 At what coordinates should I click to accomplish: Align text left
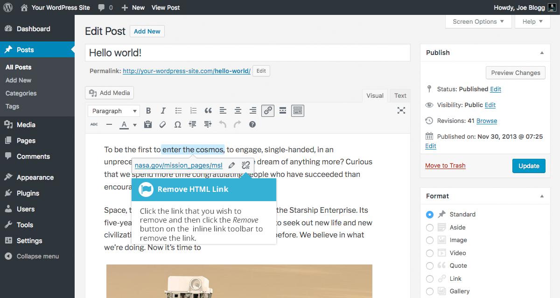coord(223,111)
